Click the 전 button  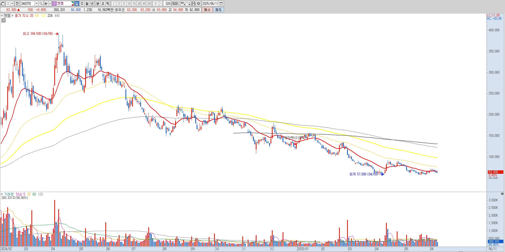(x=17, y=3)
